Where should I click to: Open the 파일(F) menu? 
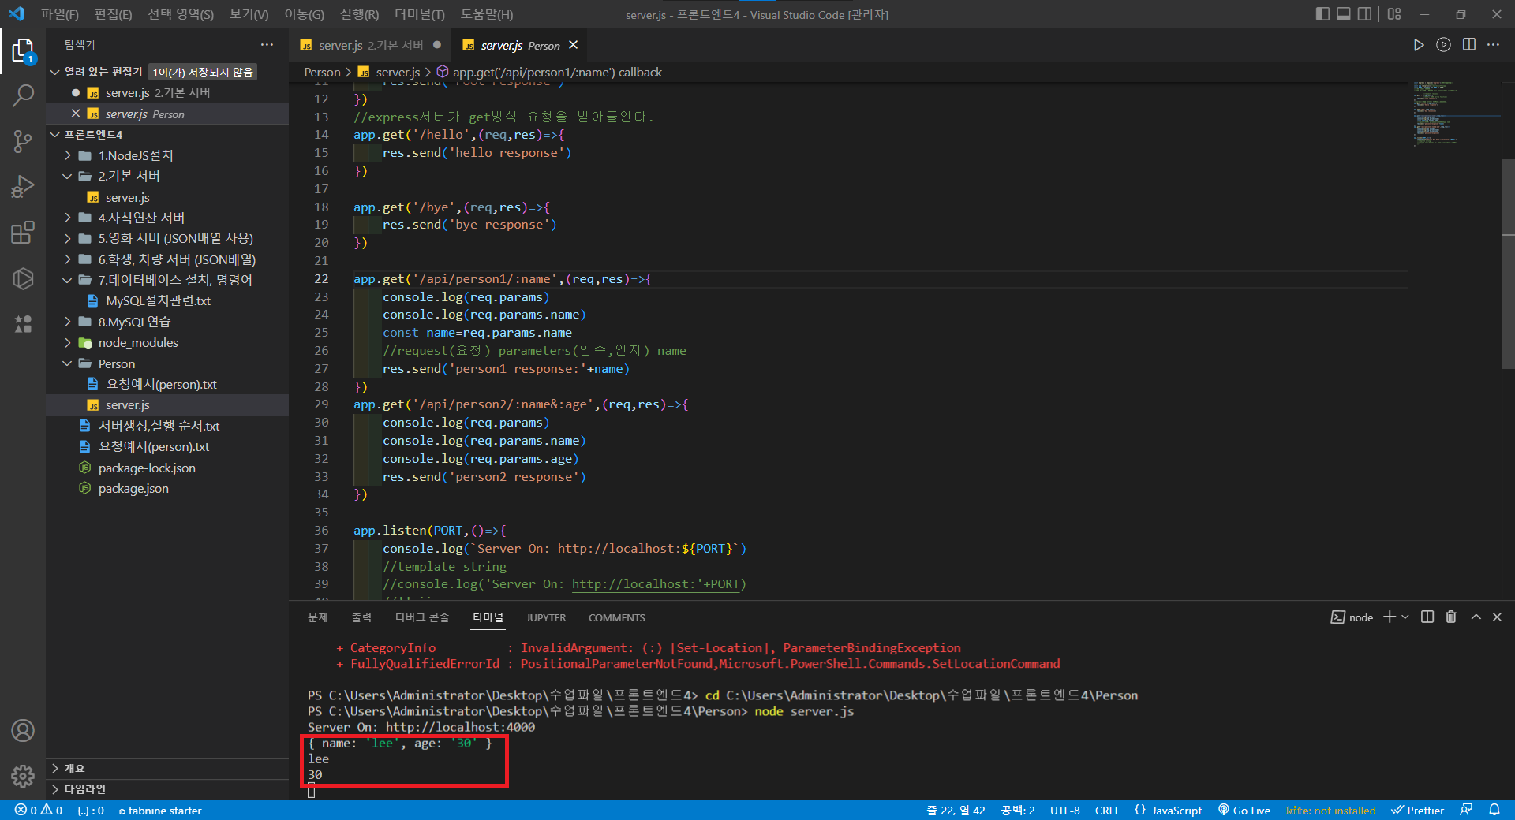click(60, 14)
